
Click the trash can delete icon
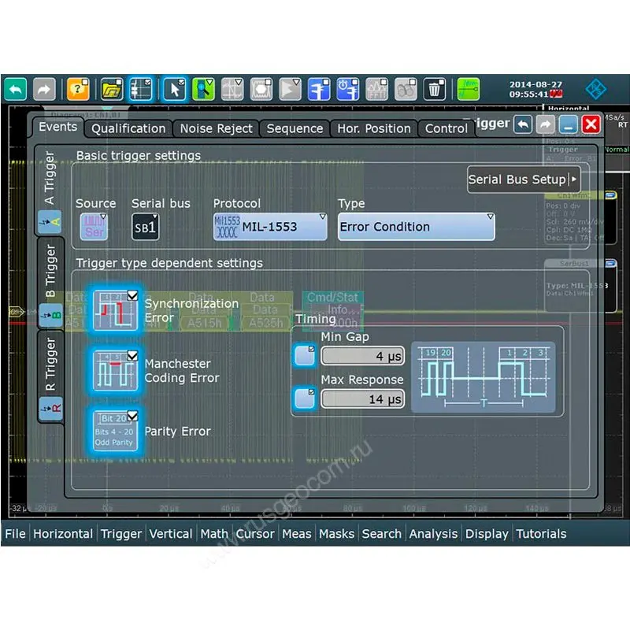(435, 89)
